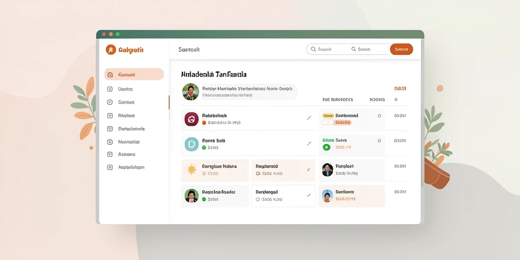
Task: Click the icon of the fourth sidebar item
Action: (x=110, y=116)
